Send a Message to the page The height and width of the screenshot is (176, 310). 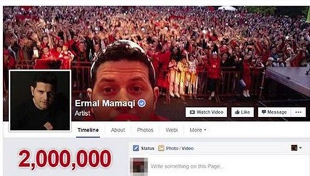pos(275,112)
